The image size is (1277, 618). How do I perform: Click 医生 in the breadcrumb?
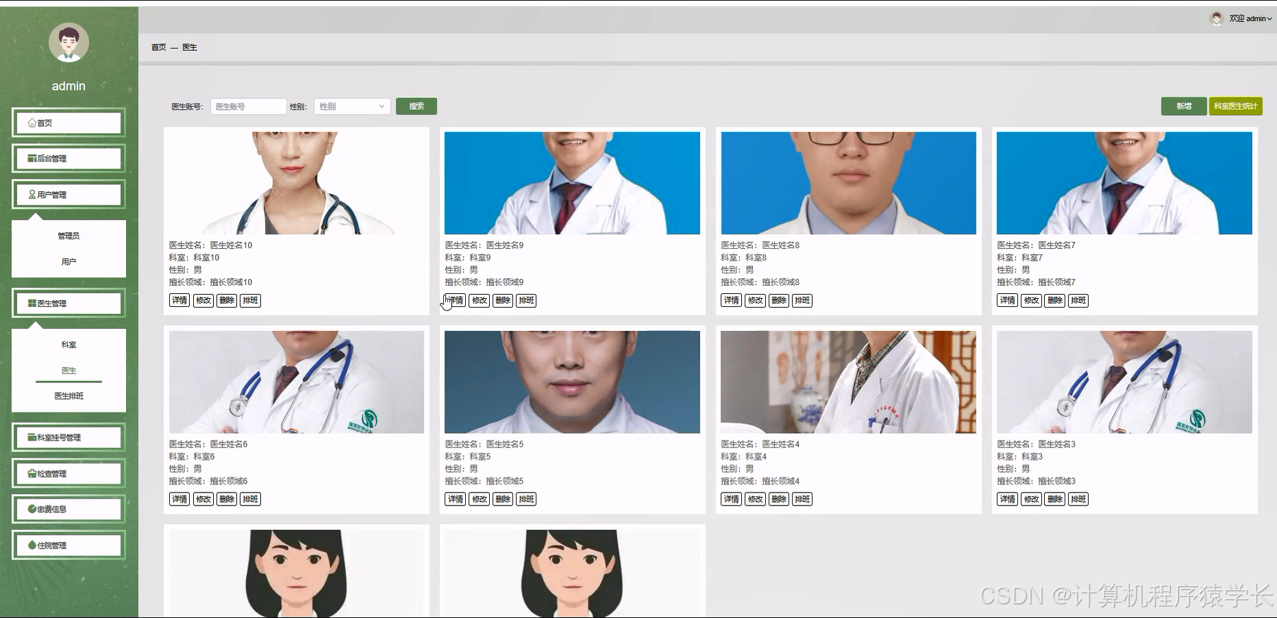(190, 47)
